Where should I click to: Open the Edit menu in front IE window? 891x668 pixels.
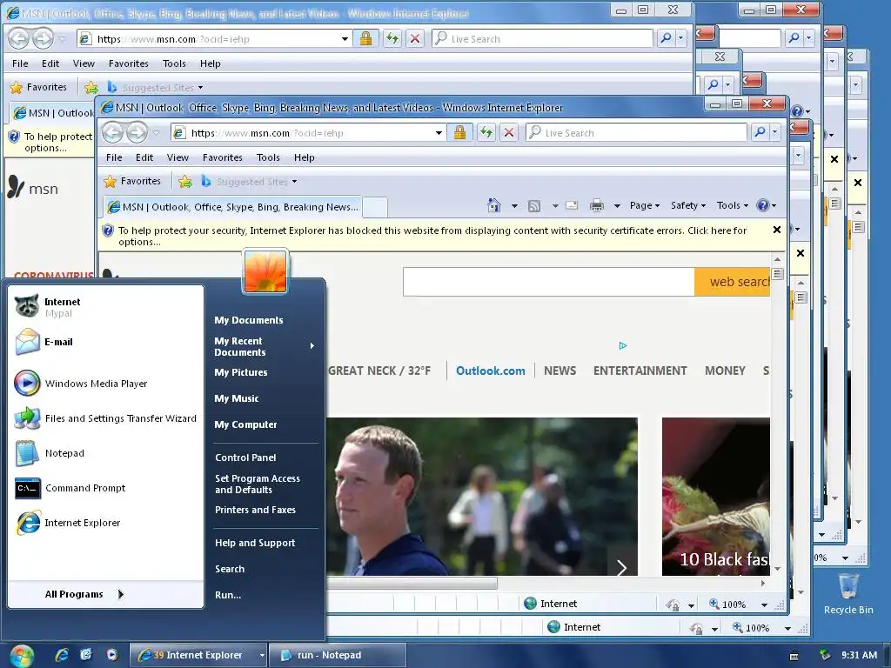(x=144, y=157)
